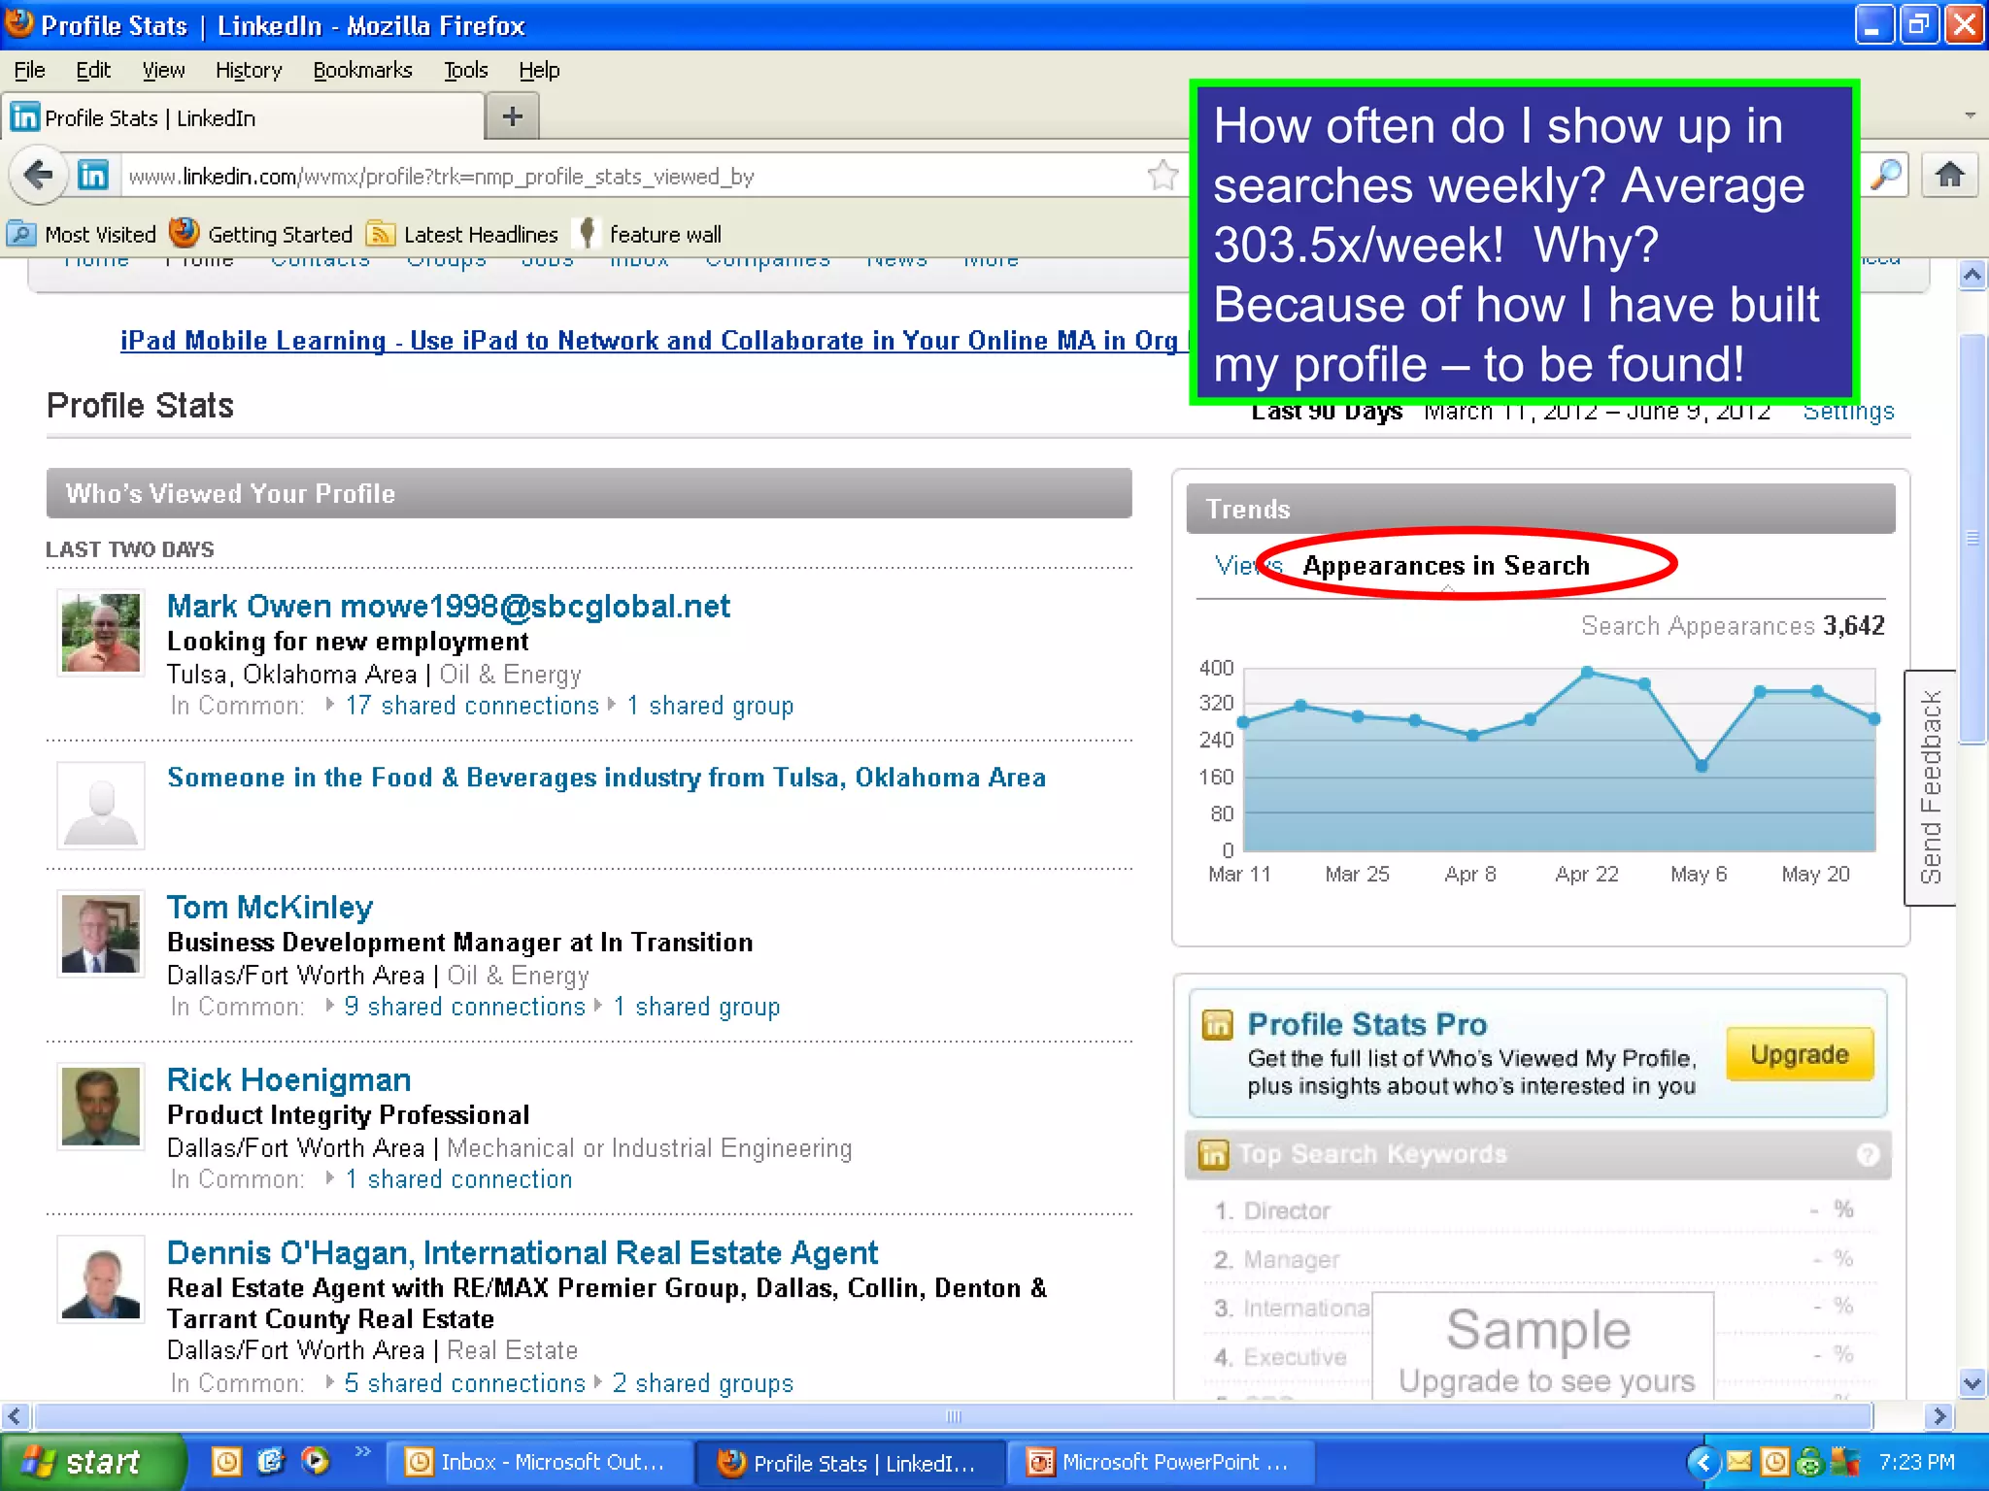Open the History menu
Screen dimensions: 1989x1491
click(x=249, y=70)
